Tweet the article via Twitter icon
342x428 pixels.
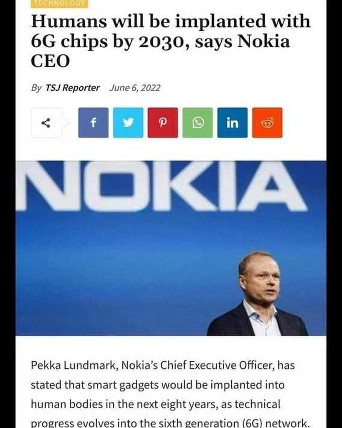coord(128,122)
